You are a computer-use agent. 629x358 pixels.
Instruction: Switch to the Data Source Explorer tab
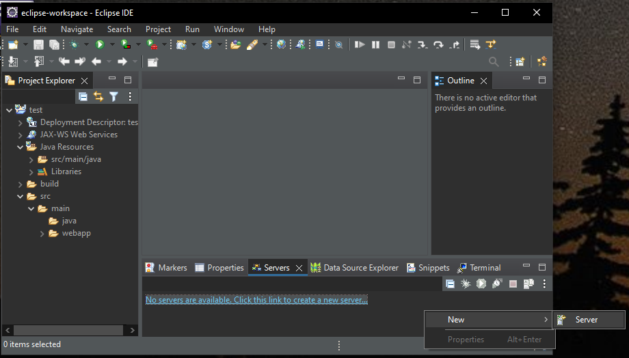click(355, 267)
